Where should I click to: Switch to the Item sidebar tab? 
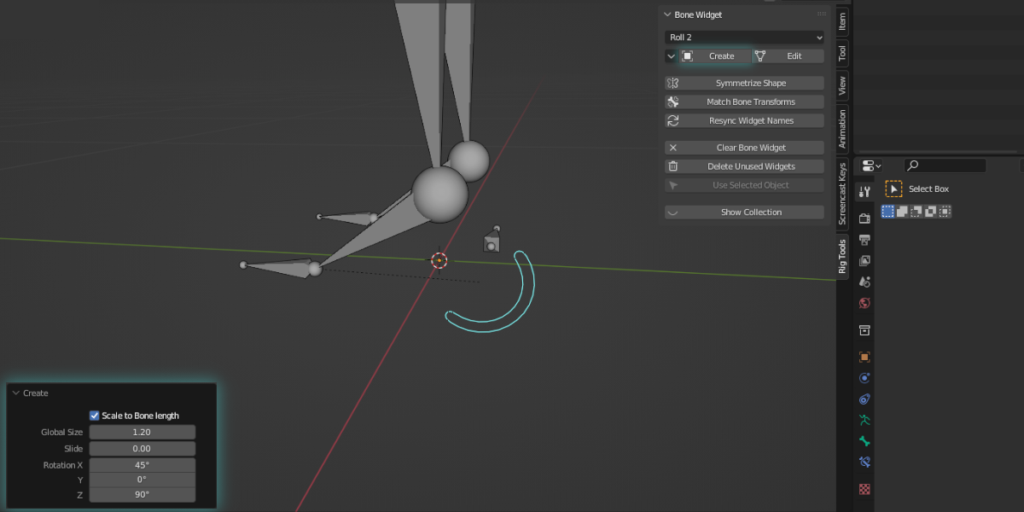841,21
